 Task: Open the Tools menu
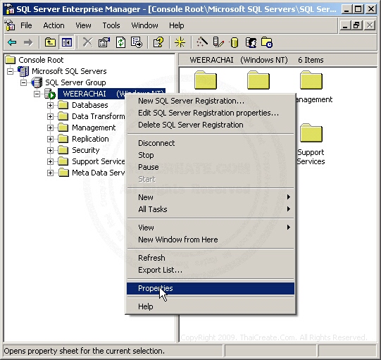click(111, 25)
